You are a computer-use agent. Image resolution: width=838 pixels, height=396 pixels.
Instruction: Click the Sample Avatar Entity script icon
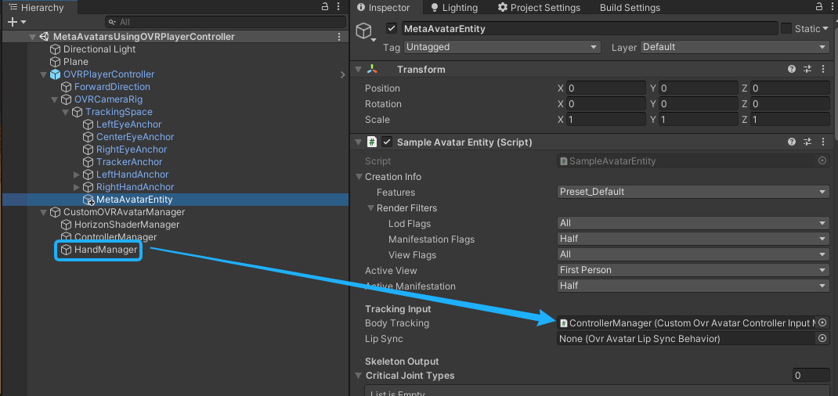tap(372, 142)
